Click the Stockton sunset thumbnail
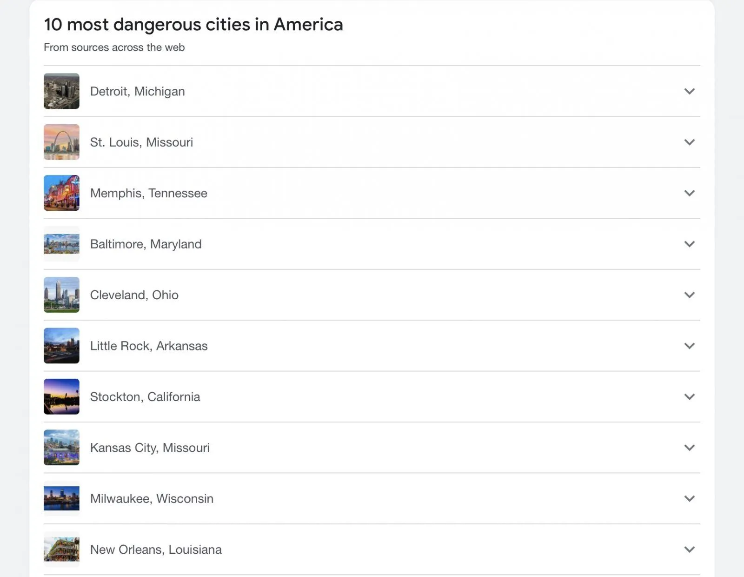The width and height of the screenshot is (744, 577). [61, 396]
